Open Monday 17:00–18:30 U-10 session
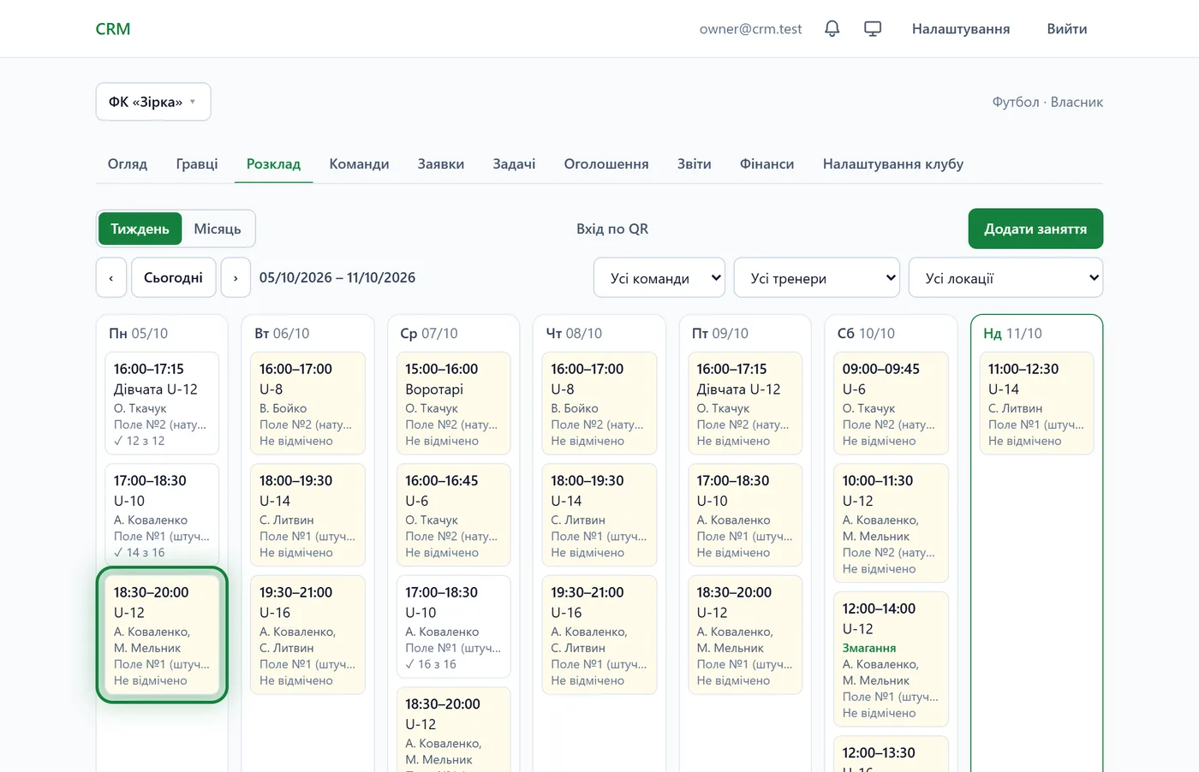 162,514
